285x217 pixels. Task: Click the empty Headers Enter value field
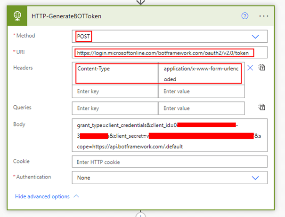pyautogui.click(x=201, y=91)
